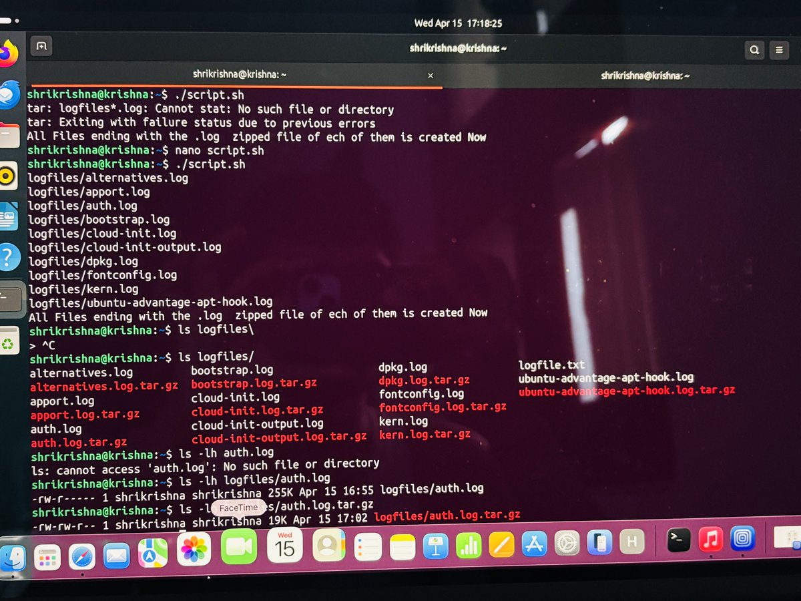The height and width of the screenshot is (601, 801).
Task: Launch Keynote from the Mac dock
Action: click(x=435, y=546)
